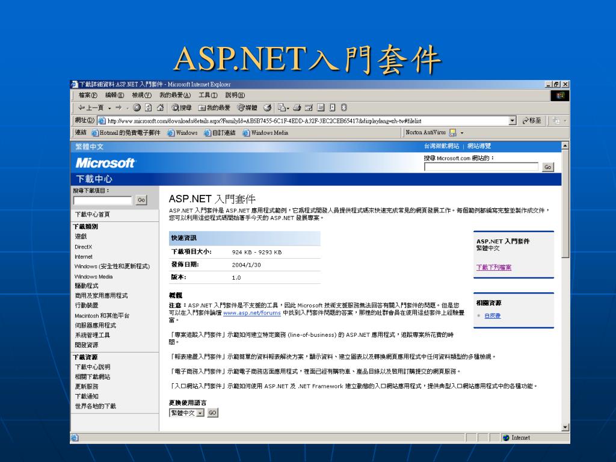Screen dimensions: 616x462
Task: Open 下載中心首頁 in the sidebar
Action: tap(92, 214)
